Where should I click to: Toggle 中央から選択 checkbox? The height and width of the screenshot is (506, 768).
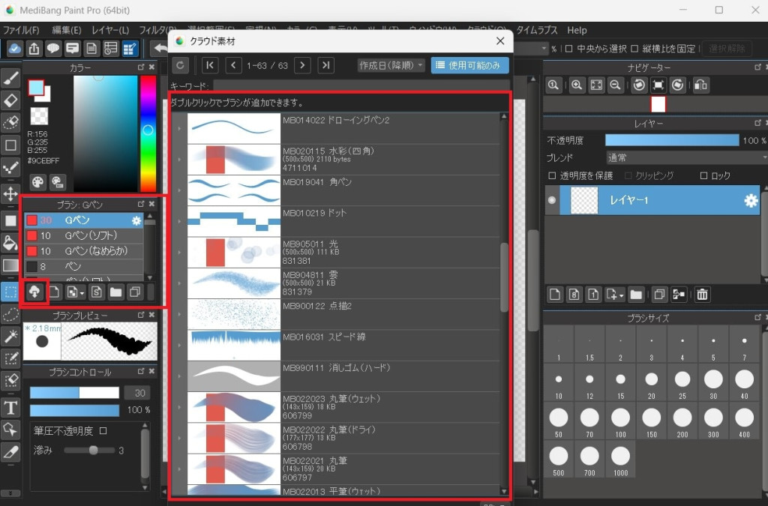click(568, 49)
